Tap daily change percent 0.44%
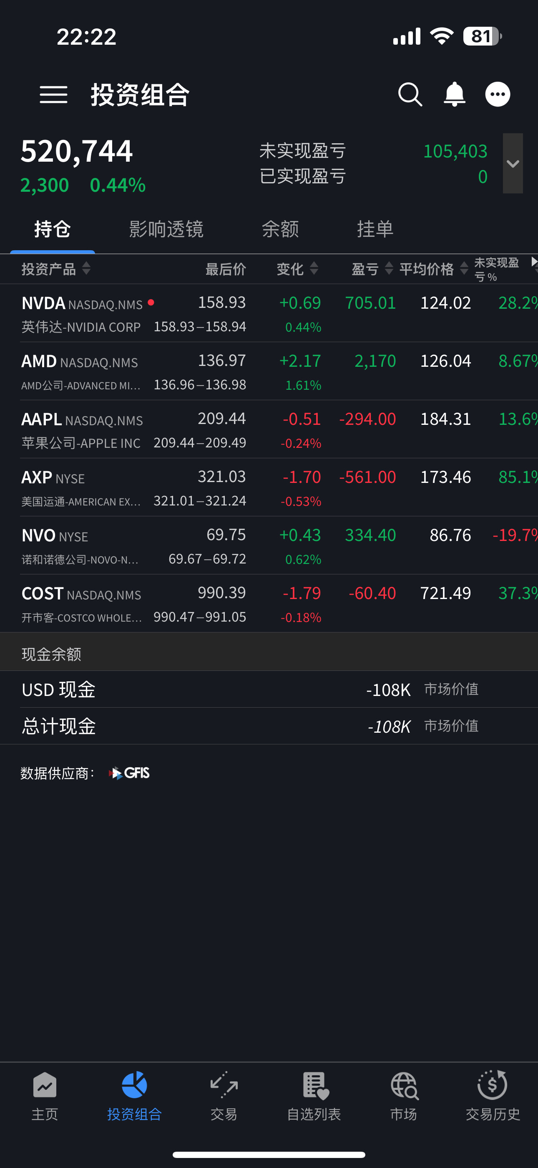Viewport: 538px width, 1168px height. [x=118, y=185]
